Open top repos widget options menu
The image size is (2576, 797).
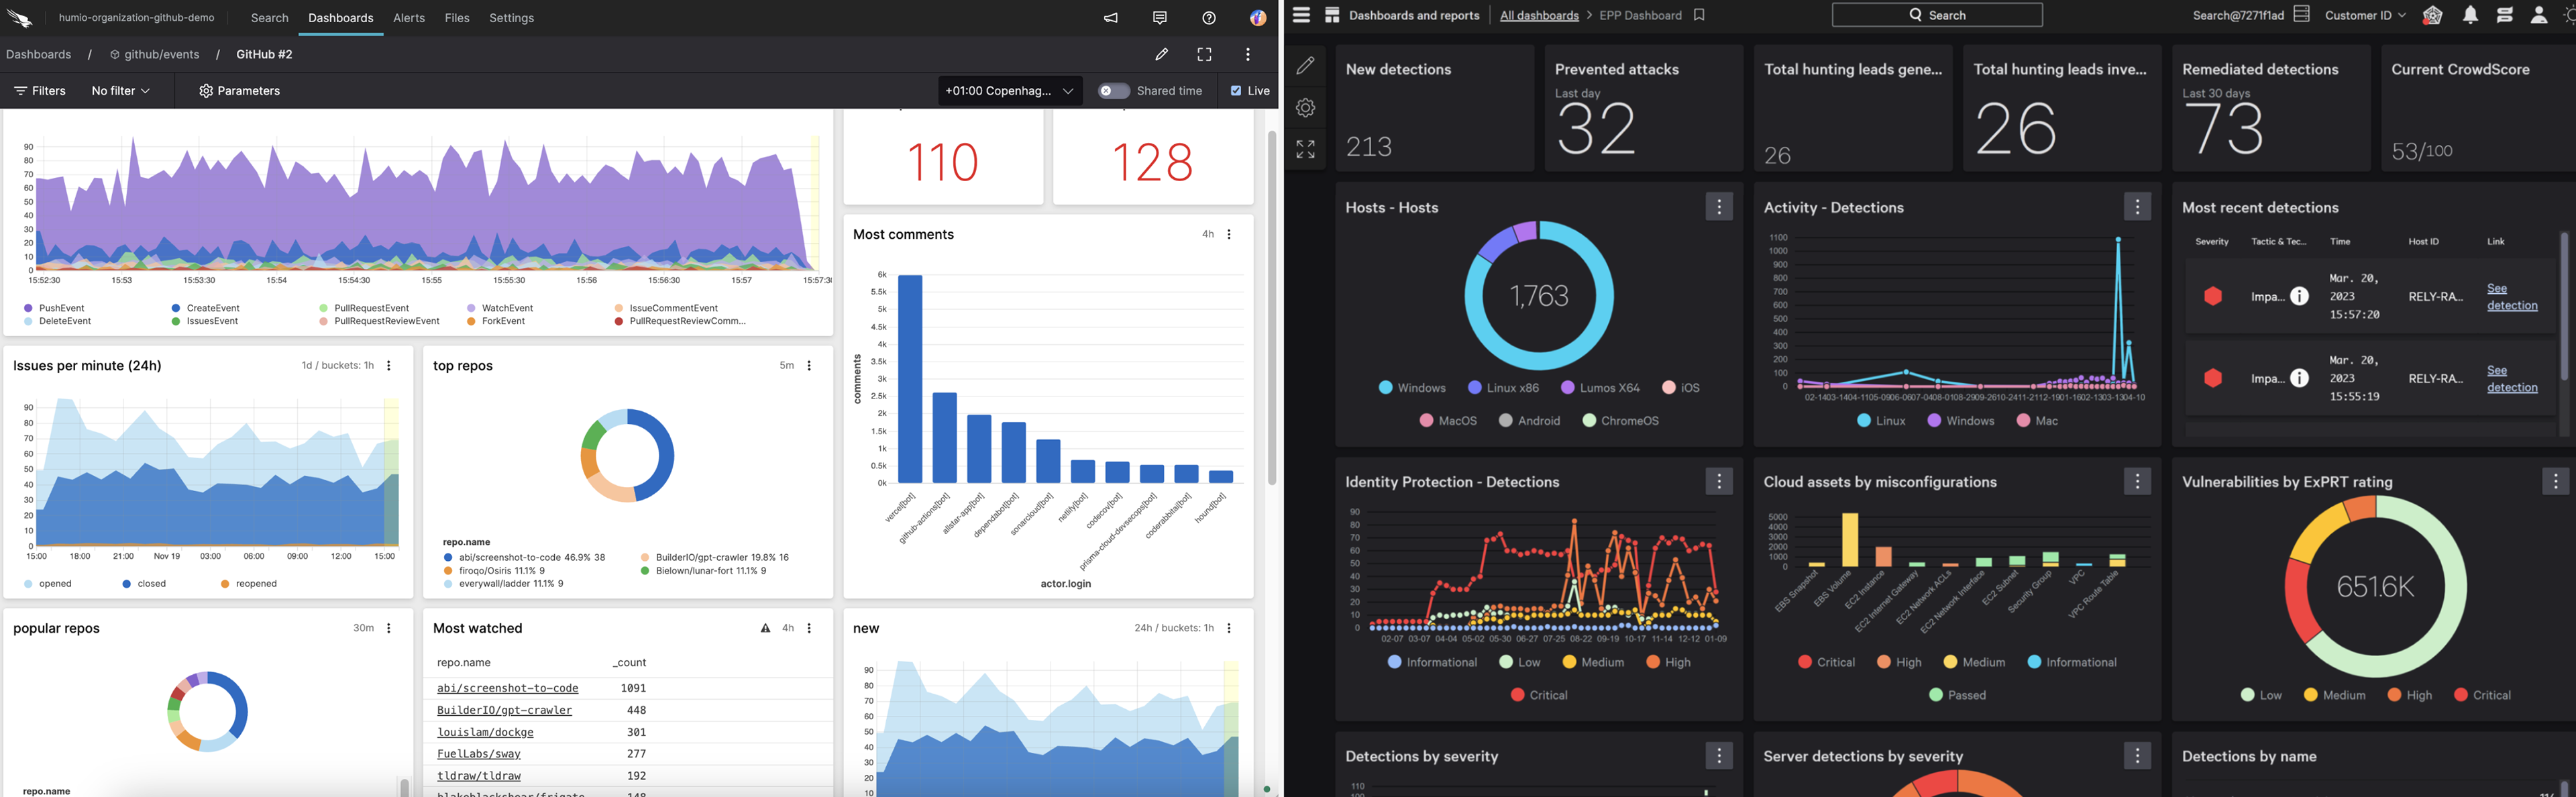point(809,365)
